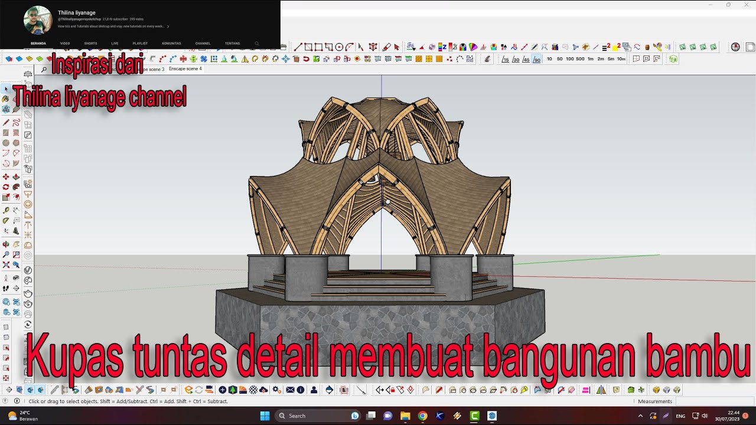Open TENTANG tab on YouTube channel

[x=232, y=43]
